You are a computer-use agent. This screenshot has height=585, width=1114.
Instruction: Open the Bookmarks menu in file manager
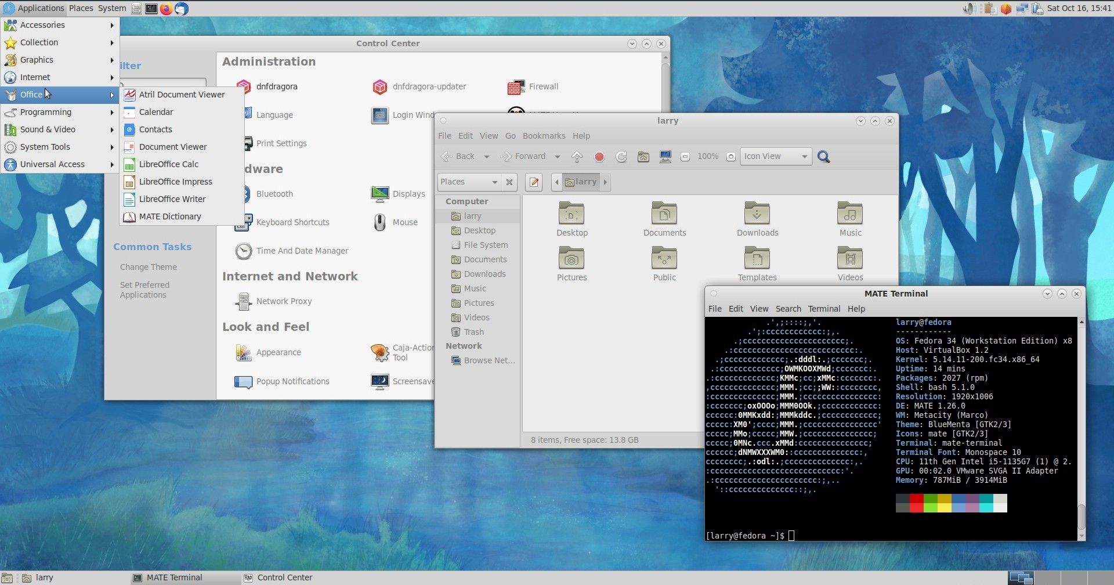(544, 136)
